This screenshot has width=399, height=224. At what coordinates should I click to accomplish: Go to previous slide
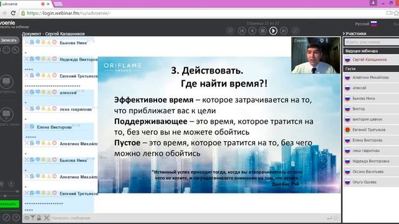(252, 30)
